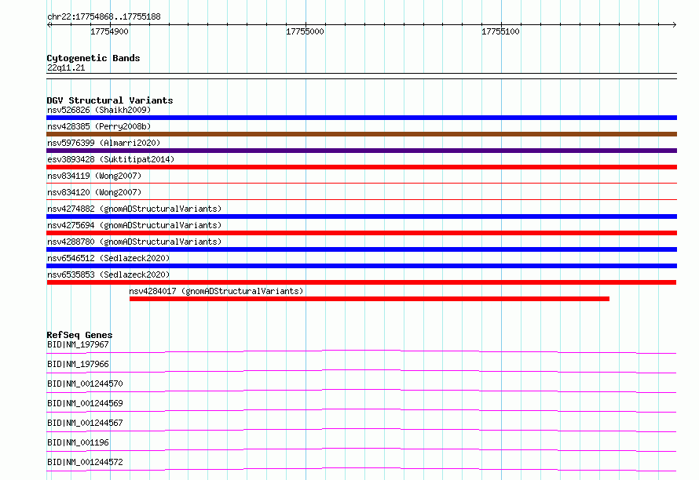Select the 22q11.21 band label
This screenshot has height=480, width=699.
66,67
